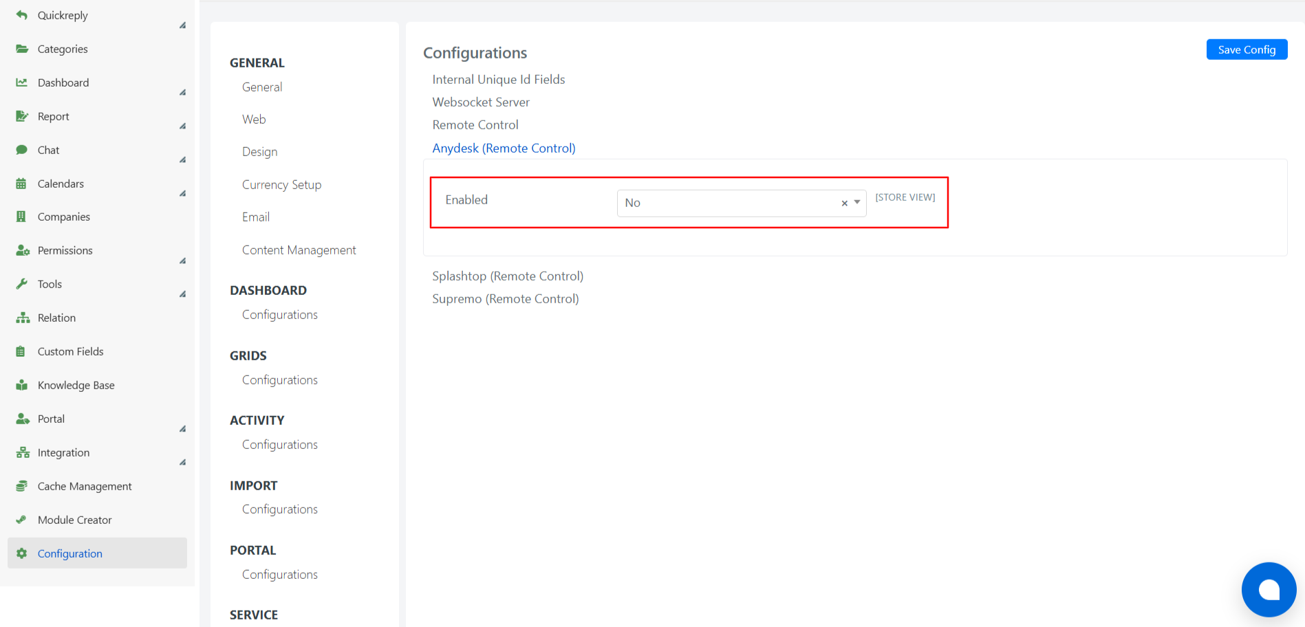Screen dimensions: 1305x627
Task: Open Content Management settings
Action: point(299,250)
